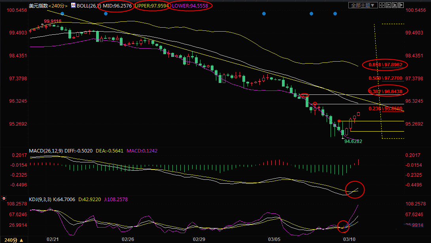
Task: Click the blue event dot above the 02/26 area
Action: pyautogui.click(x=106, y=14)
